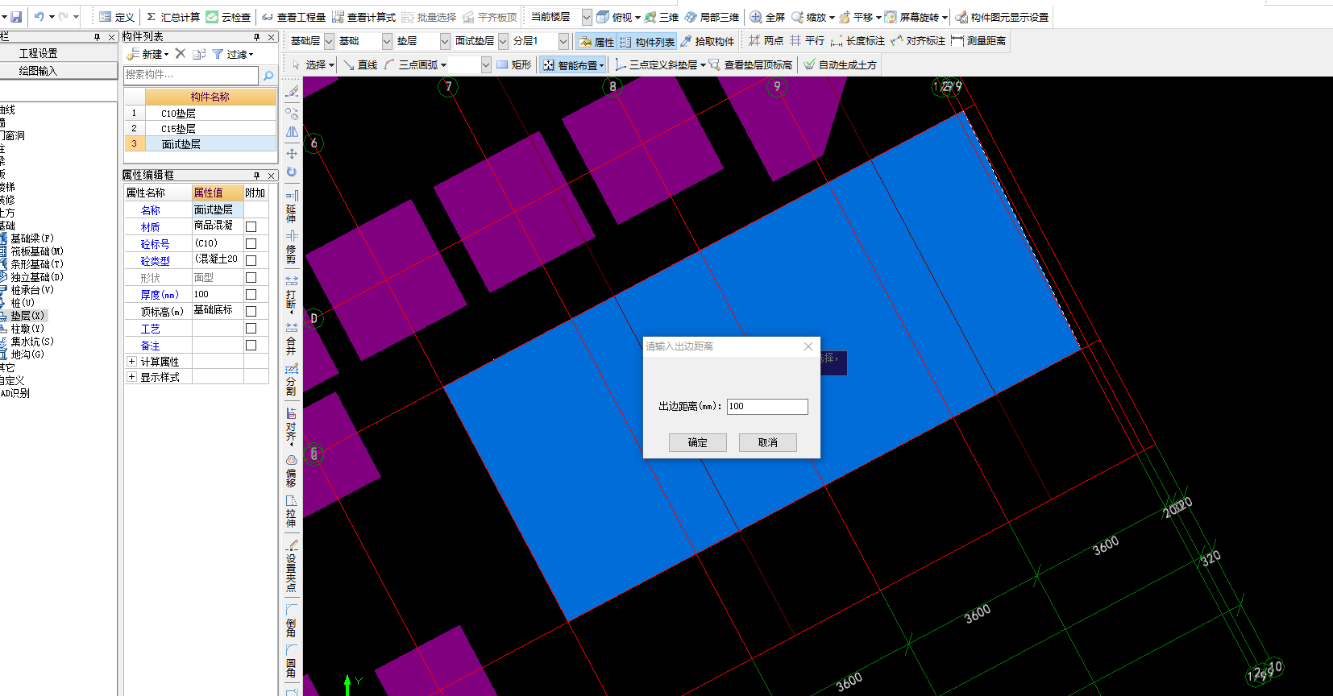Choose the 两点 two-point axis tool
Image resolution: width=1333 pixels, height=696 pixels.
click(766, 41)
